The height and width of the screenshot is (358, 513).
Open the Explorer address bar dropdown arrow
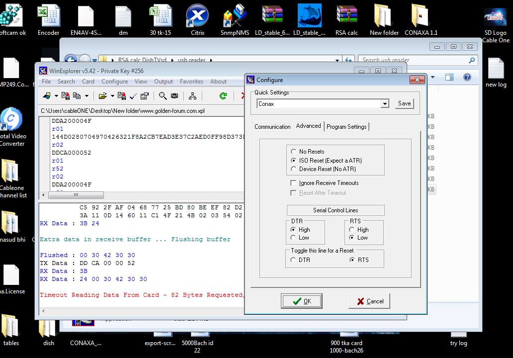[337, 60]
